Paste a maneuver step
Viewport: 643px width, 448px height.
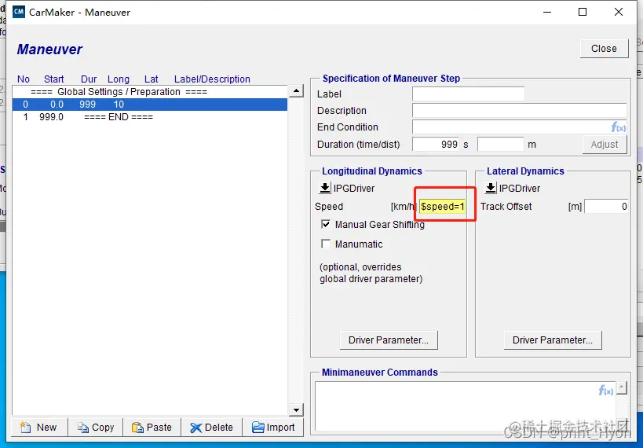[x=152, y=428]
